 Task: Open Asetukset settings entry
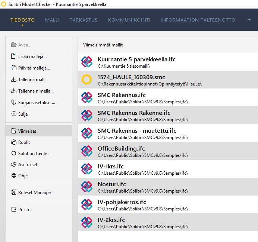coord(39,164)
